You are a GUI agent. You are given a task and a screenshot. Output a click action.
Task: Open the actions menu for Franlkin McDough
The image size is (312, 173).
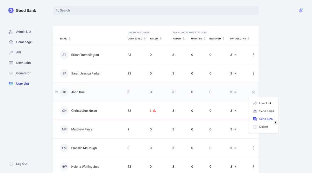(x=253, y=148)
